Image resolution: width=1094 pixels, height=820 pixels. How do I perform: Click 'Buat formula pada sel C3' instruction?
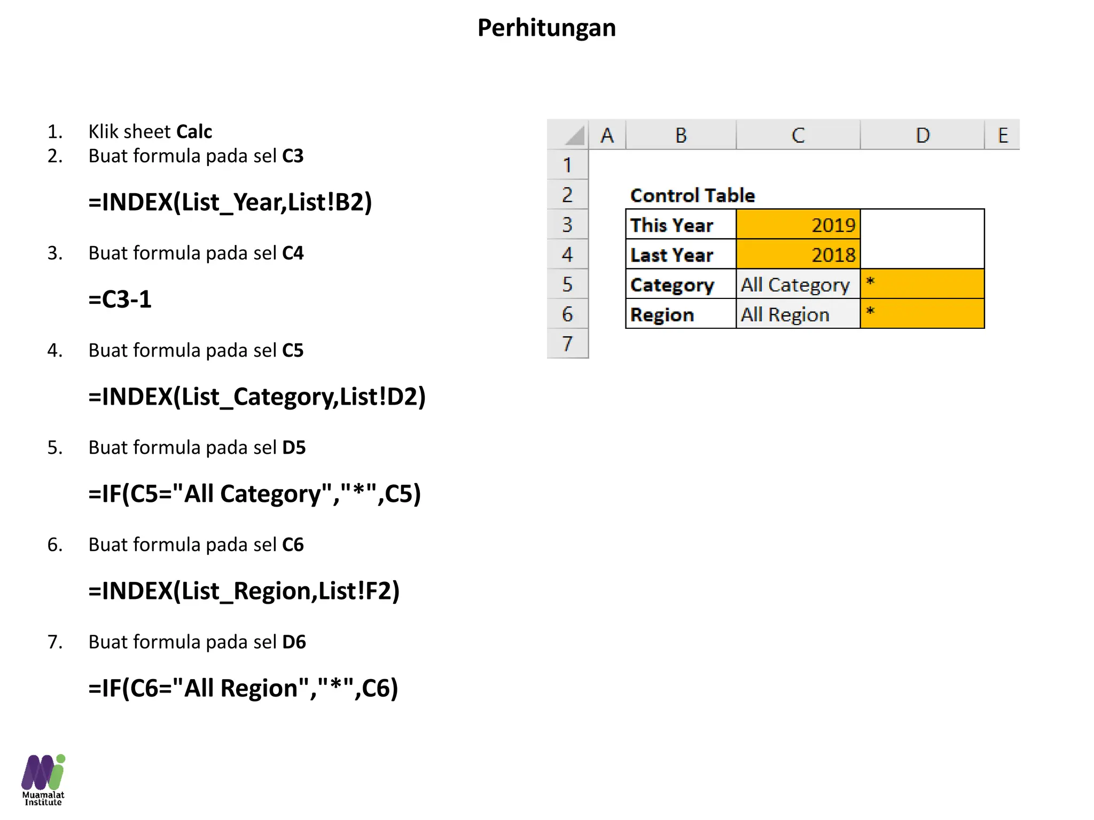coord(196,156)
